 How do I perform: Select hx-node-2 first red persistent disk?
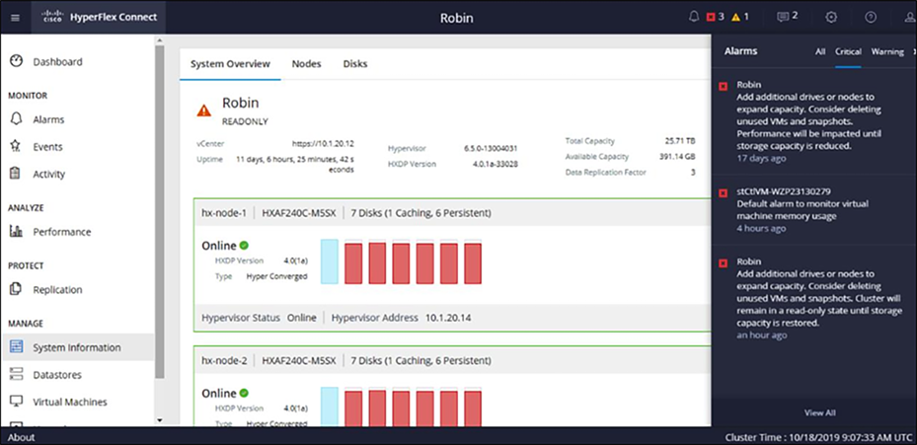[x=353, y=409]
